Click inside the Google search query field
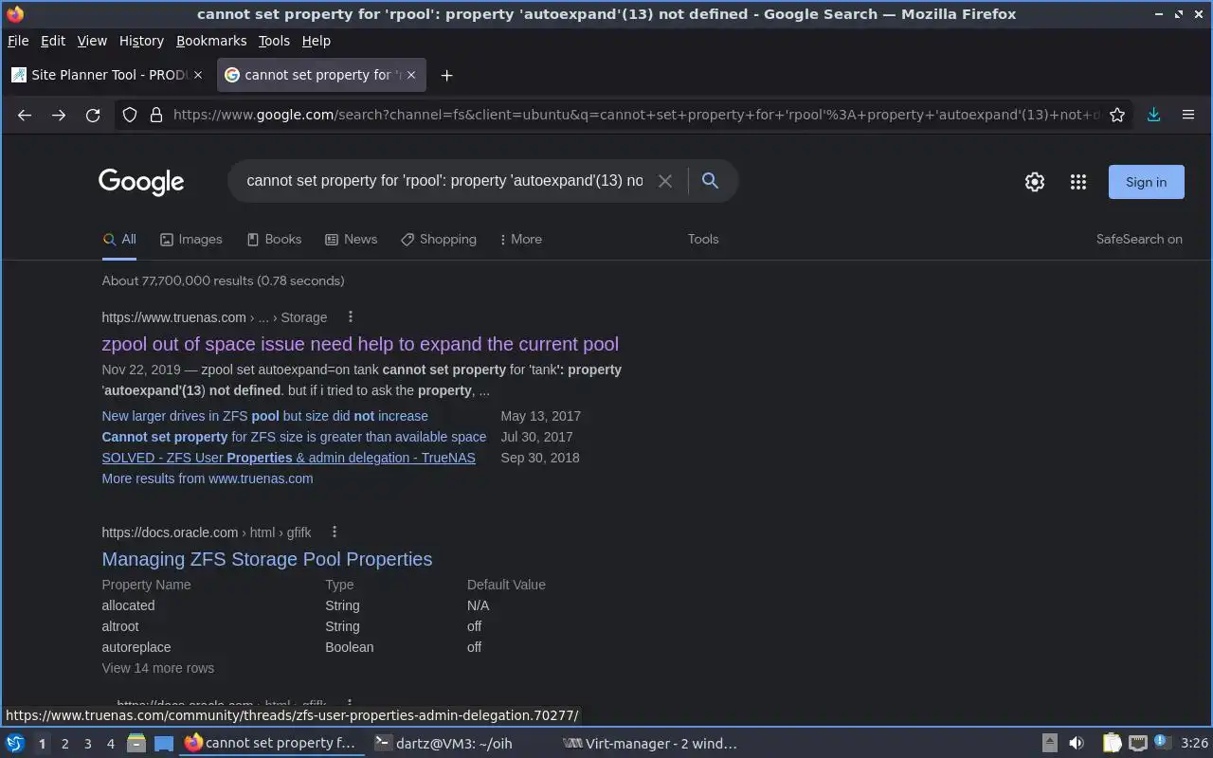 click(x=444, y=181)
